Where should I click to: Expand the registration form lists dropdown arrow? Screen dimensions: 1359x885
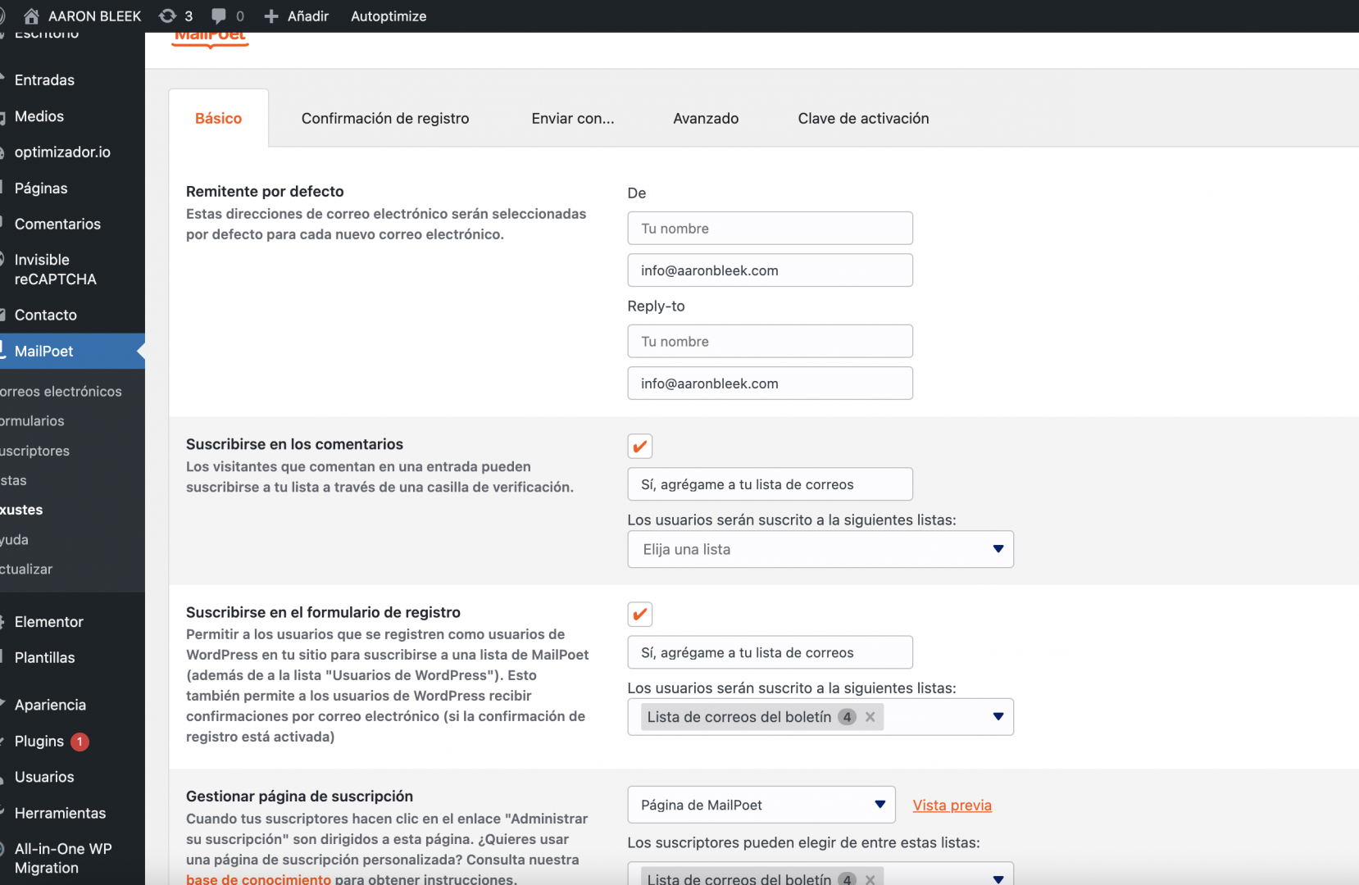998,717
